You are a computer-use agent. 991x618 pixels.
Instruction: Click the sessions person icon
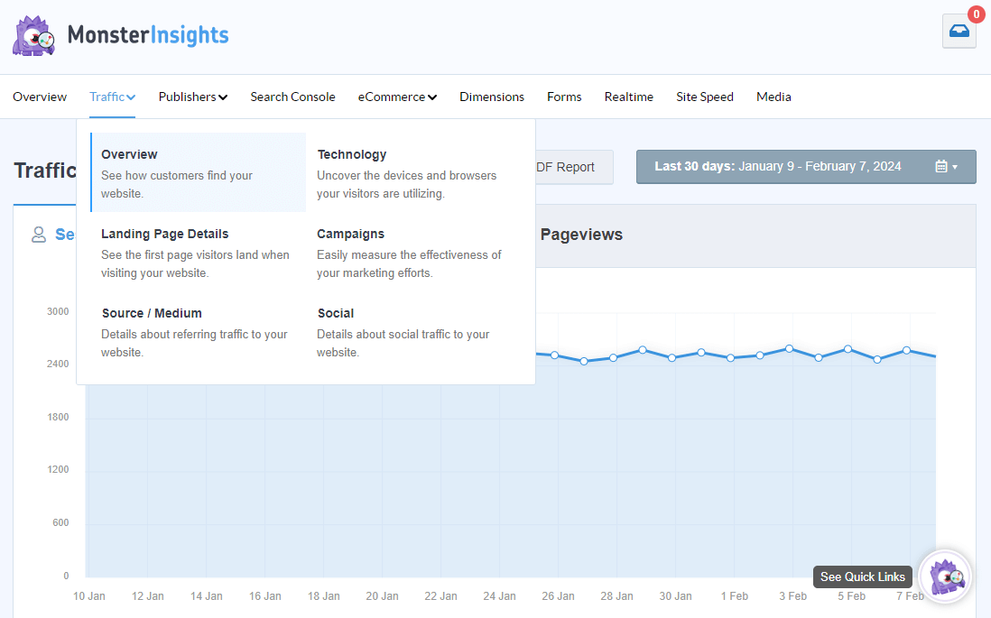[39, 234]
